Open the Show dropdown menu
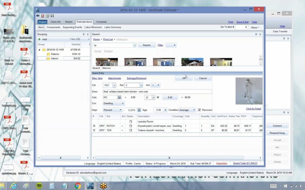Image resolution: width=305 pixels, height=190 pixels. [x=255, y=28]
